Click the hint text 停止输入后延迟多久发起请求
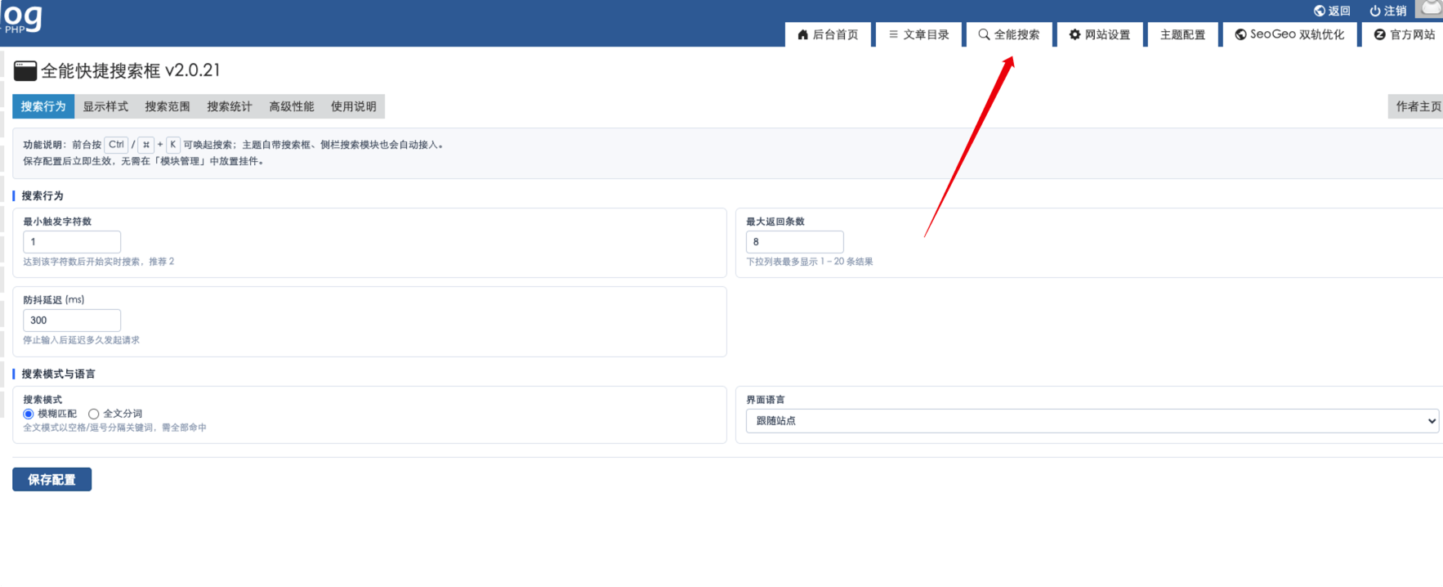The width and height of the screenshot is (1443, 587). (81, 340)
